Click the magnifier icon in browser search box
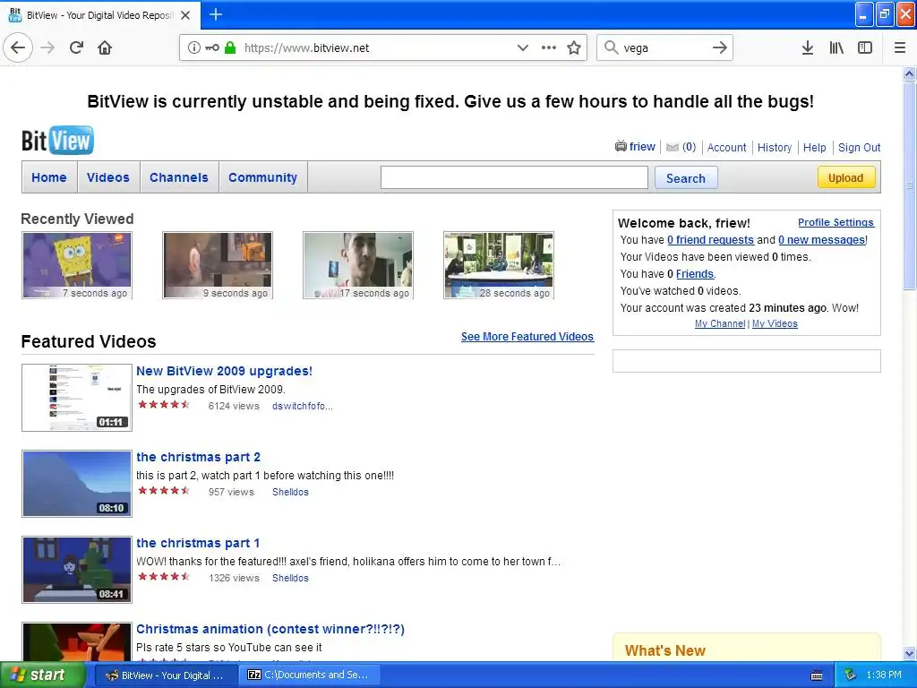This screenshot has height=688, width=917. pos(611,48)
